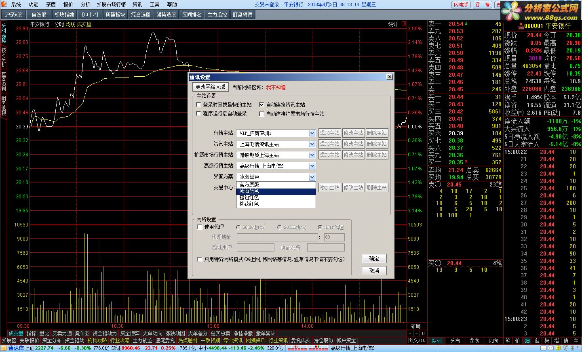Click 添加主站 in the 行情主站 row
Viewport: 582px width, 352px height.
coord(330,133)
